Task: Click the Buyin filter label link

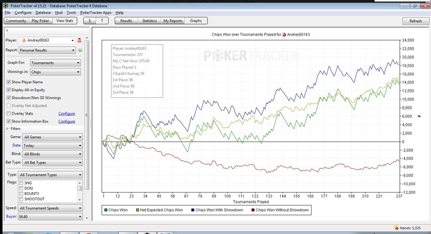Action: (x=11, y=216)
